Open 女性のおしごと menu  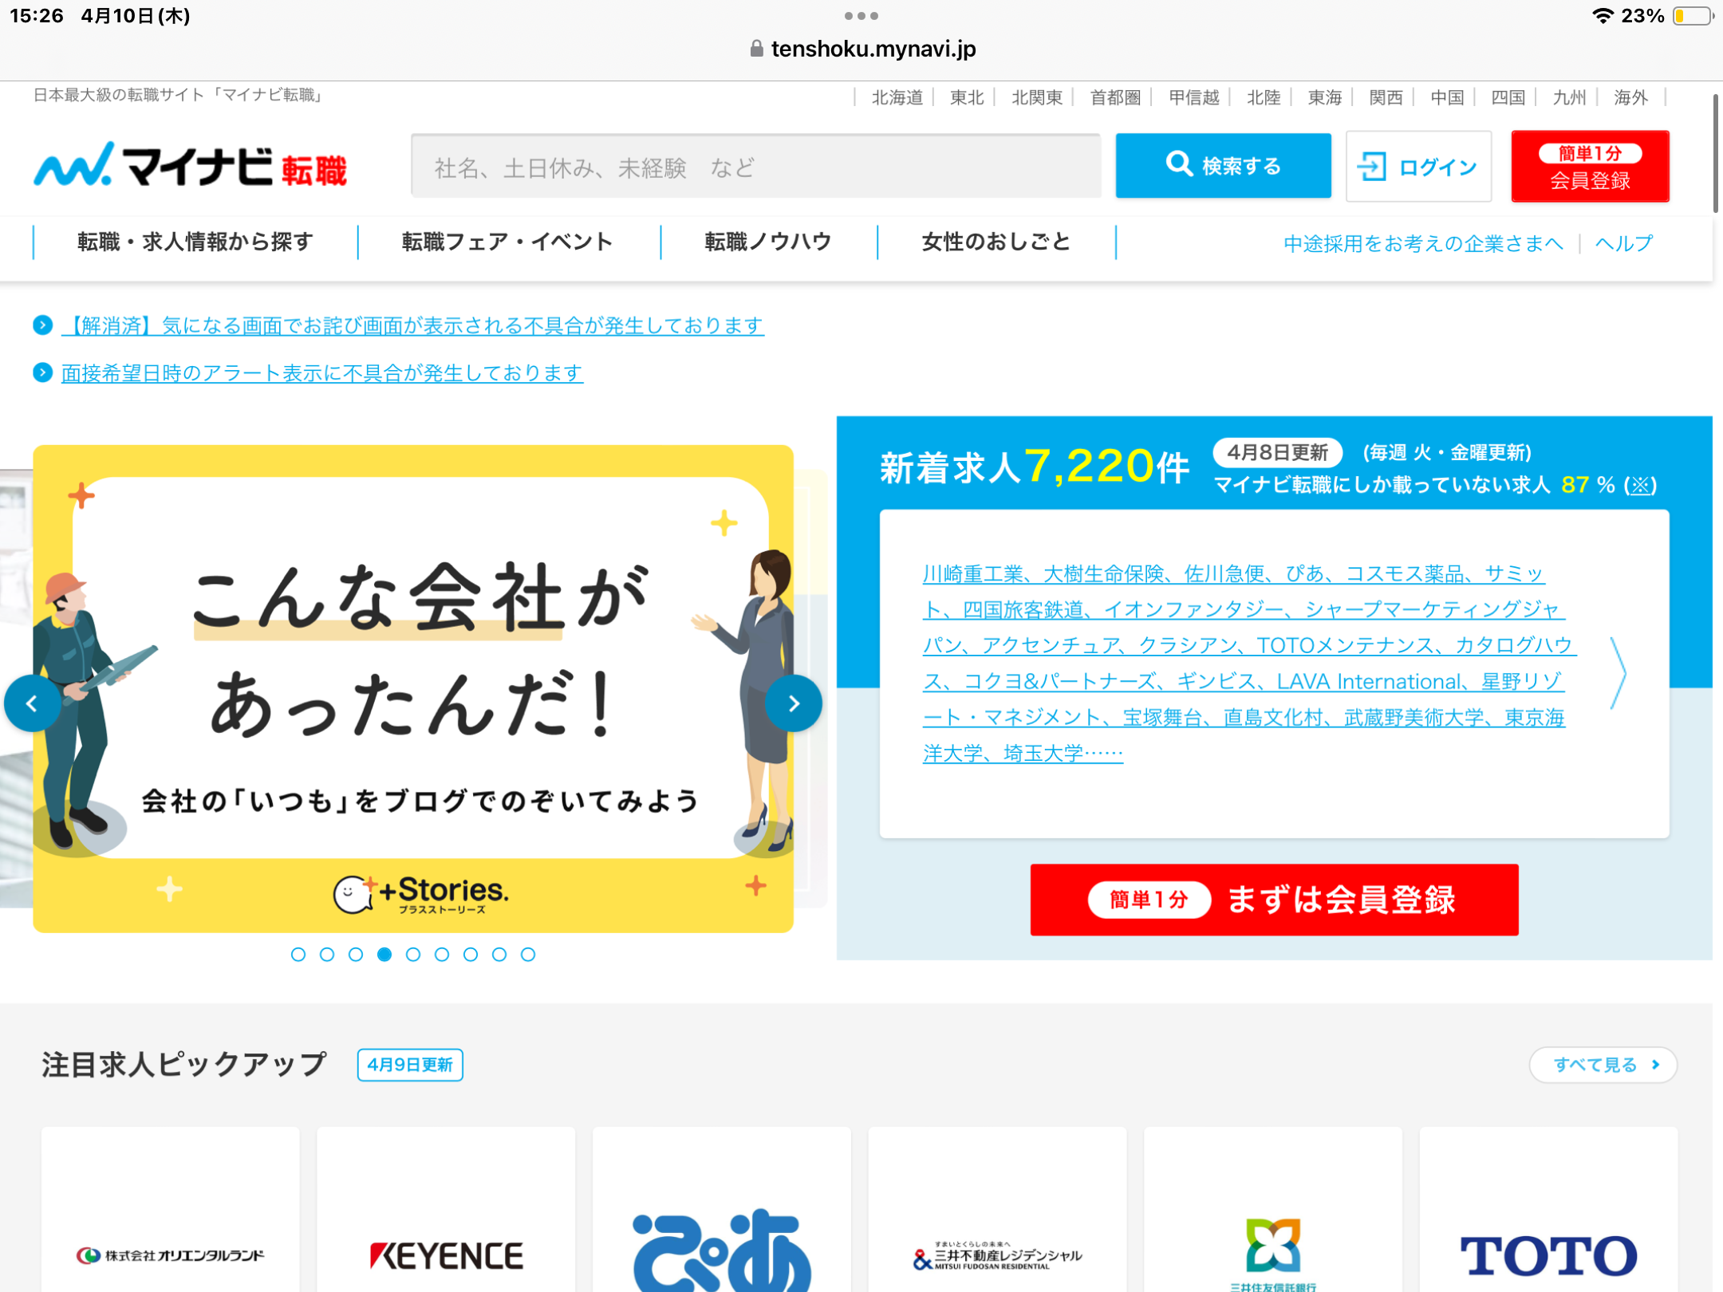[996, 242]
